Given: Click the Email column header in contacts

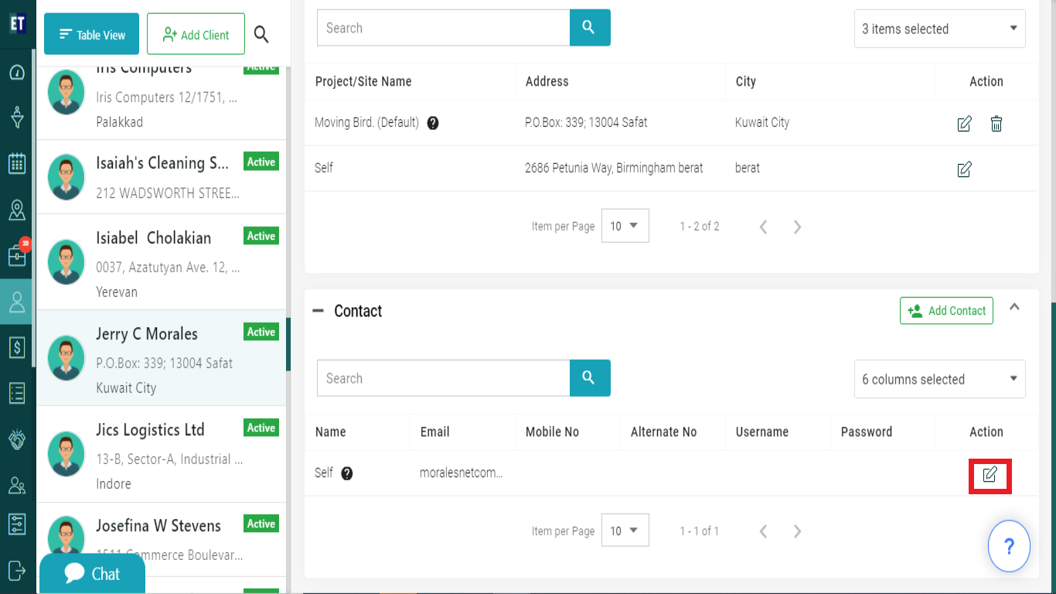Looking at the screenshot, I should (x=434, y=432).
